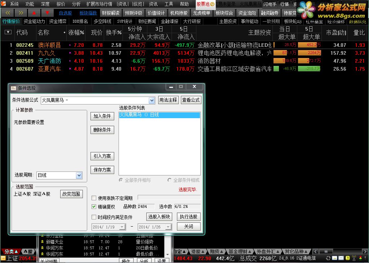The width and height of the screenshot is (369, 263).
Task: Click the double left arrow toolbar button
Action: [x=7, y=13]
